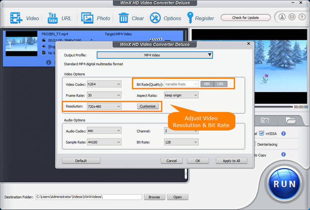Image resolution: width=310 pixels, height=210 pixels.
Task: Click the email envelope icon
Action: 291,18
